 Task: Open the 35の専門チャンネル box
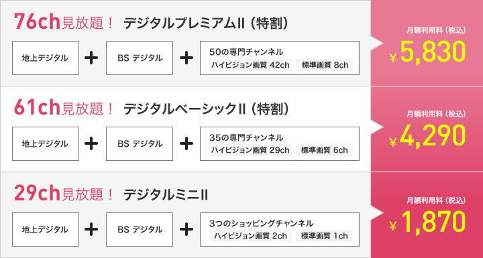(280, 143)
